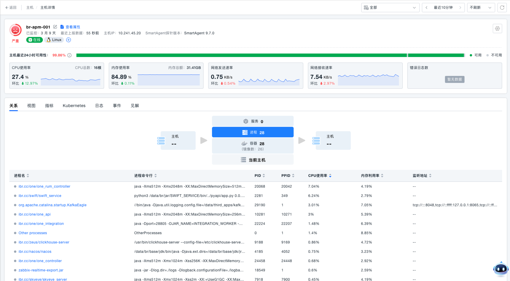Go to previous time range with left arrow

click(427, 8)
